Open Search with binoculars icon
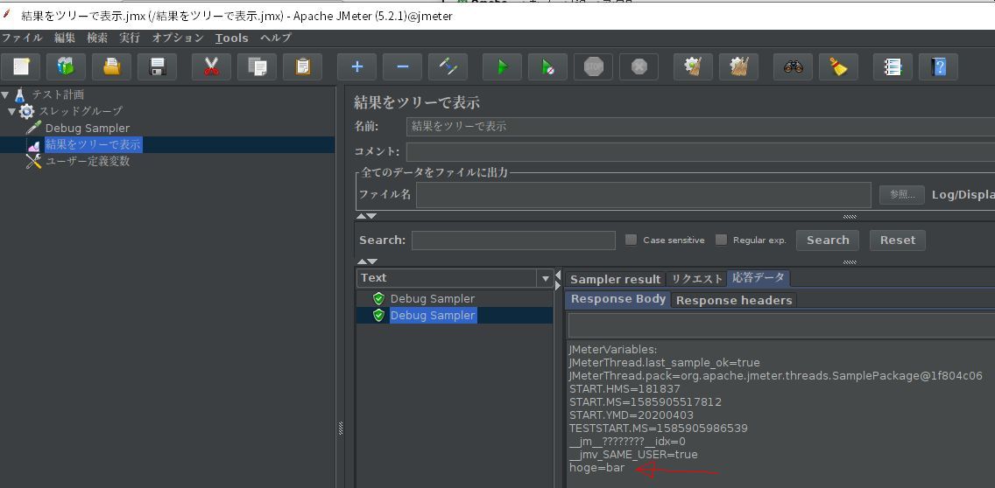 tap(794, 66)
